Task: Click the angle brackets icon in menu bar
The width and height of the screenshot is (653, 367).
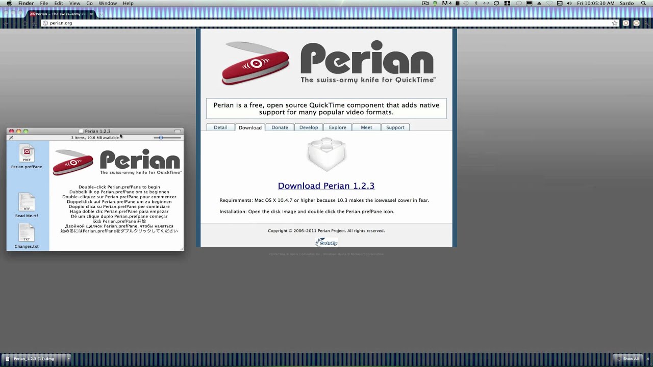Action: (486, 3)
